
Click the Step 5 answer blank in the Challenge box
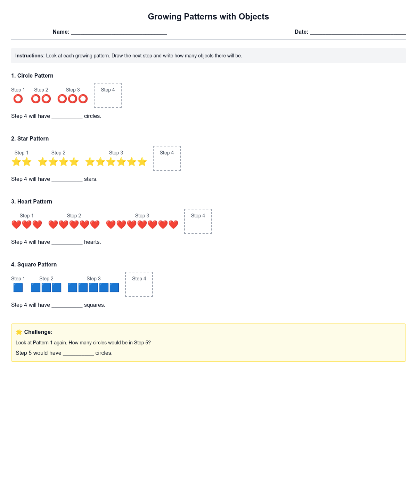point(78,353)
